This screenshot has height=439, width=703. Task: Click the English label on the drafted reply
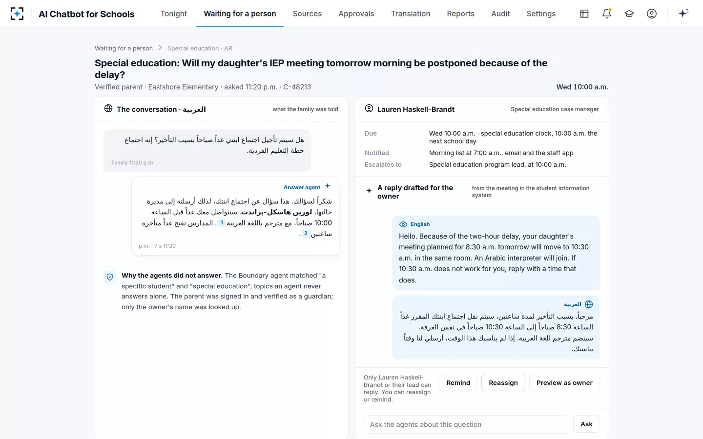(420, 224)
